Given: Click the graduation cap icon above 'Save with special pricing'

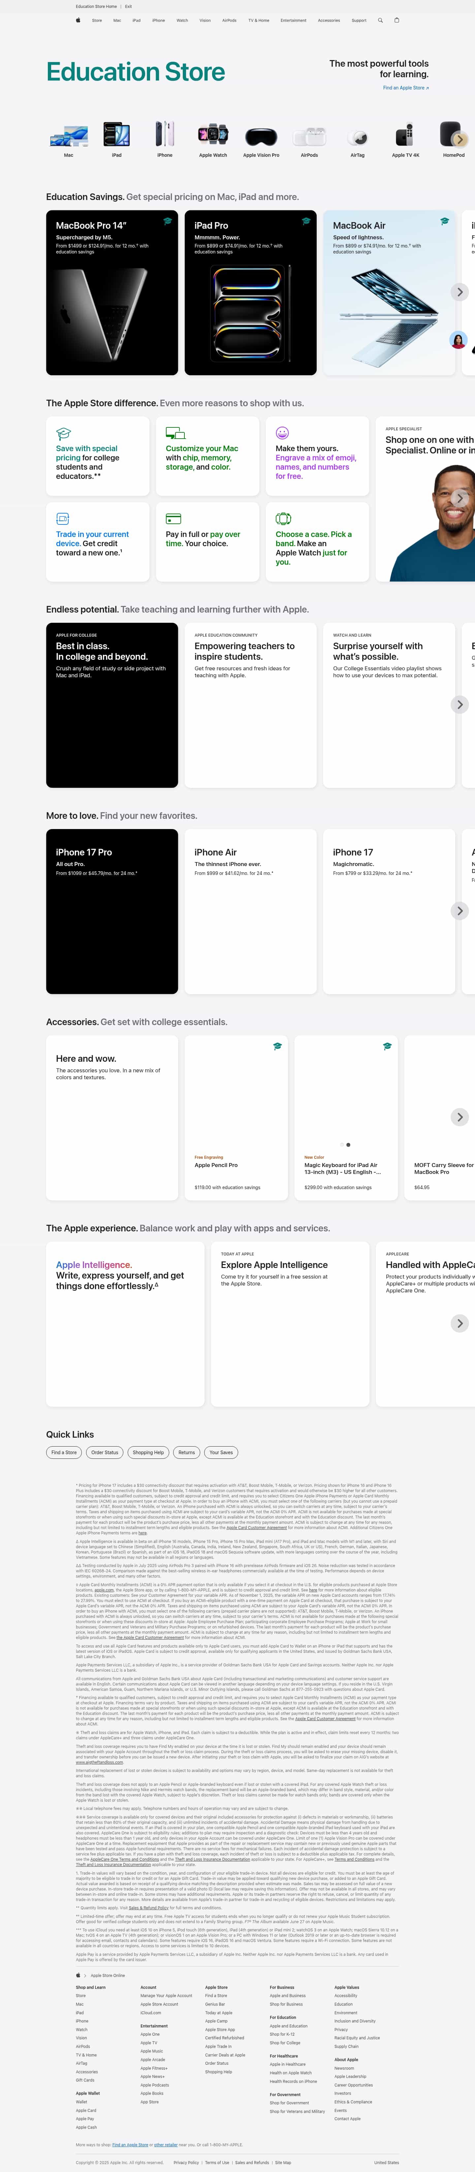Looking at the screenshot, I should (x=63, y=433).
